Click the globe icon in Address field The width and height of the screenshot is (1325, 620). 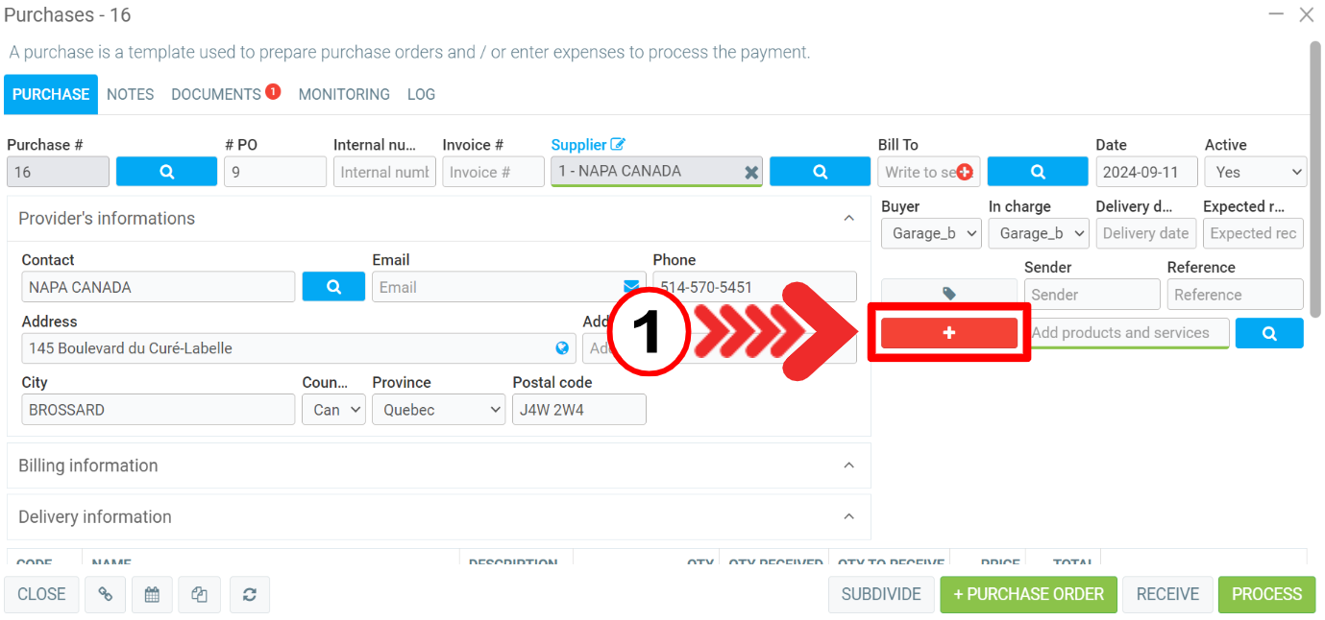click(x=562, y=348)
